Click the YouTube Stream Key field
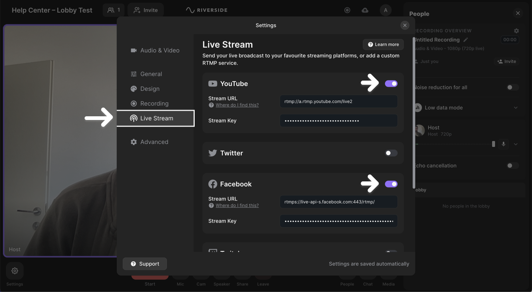 338,121
